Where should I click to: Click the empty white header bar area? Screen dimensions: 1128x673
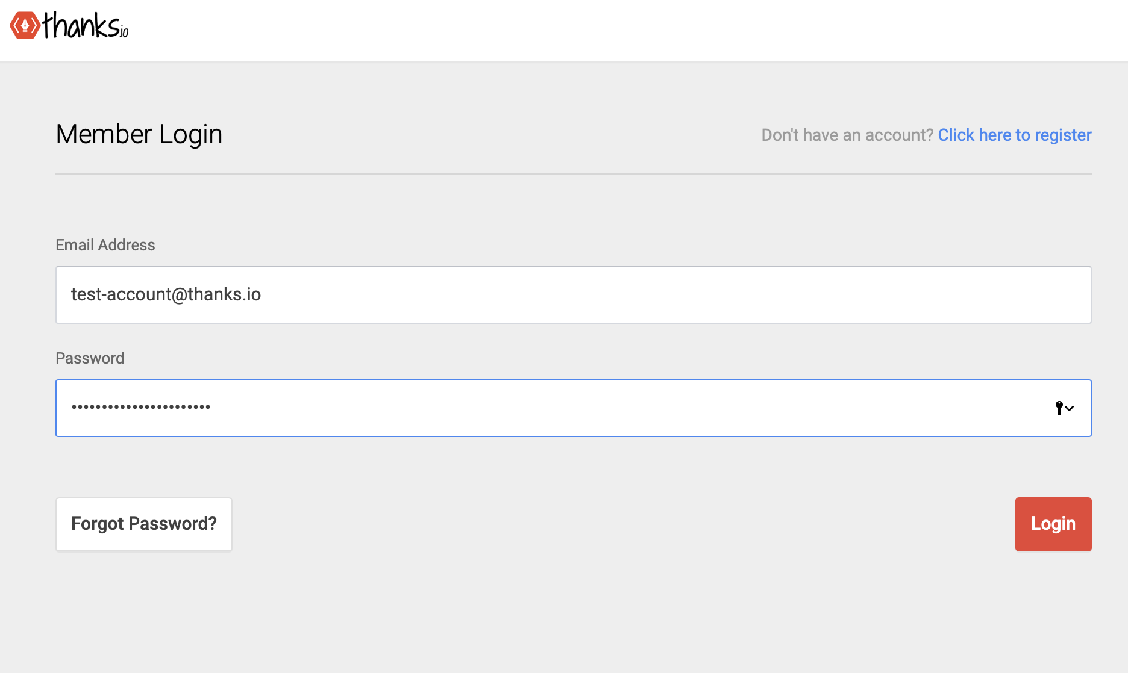point(603,30)
